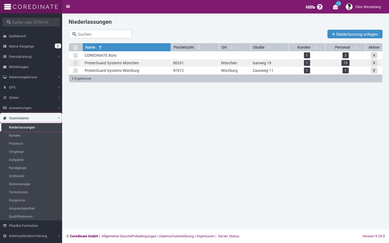Check the COREDINATE Büro row checkbox
Screen dimensions: 389x243
76,55
